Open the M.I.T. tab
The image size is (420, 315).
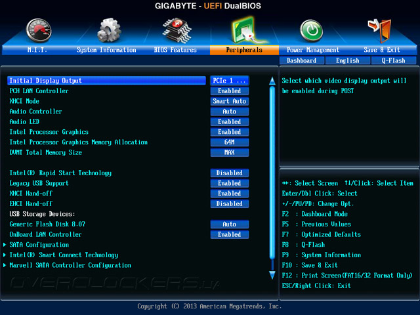37,50
